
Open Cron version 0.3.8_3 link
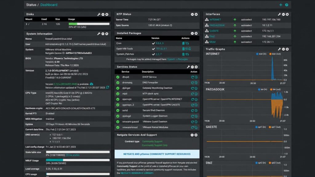pos(160,43)
